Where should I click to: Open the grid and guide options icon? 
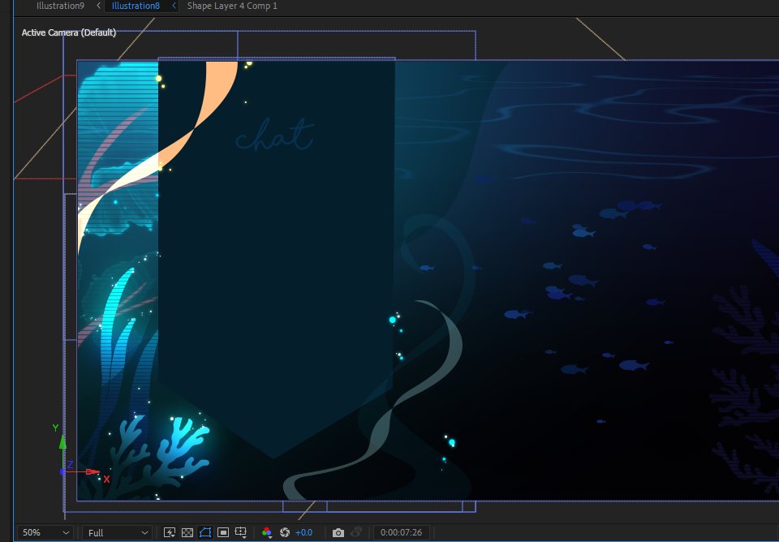[241, 532]
